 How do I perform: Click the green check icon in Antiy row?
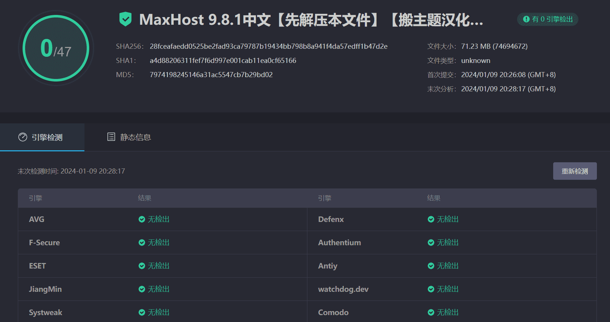tap(431, 266)
